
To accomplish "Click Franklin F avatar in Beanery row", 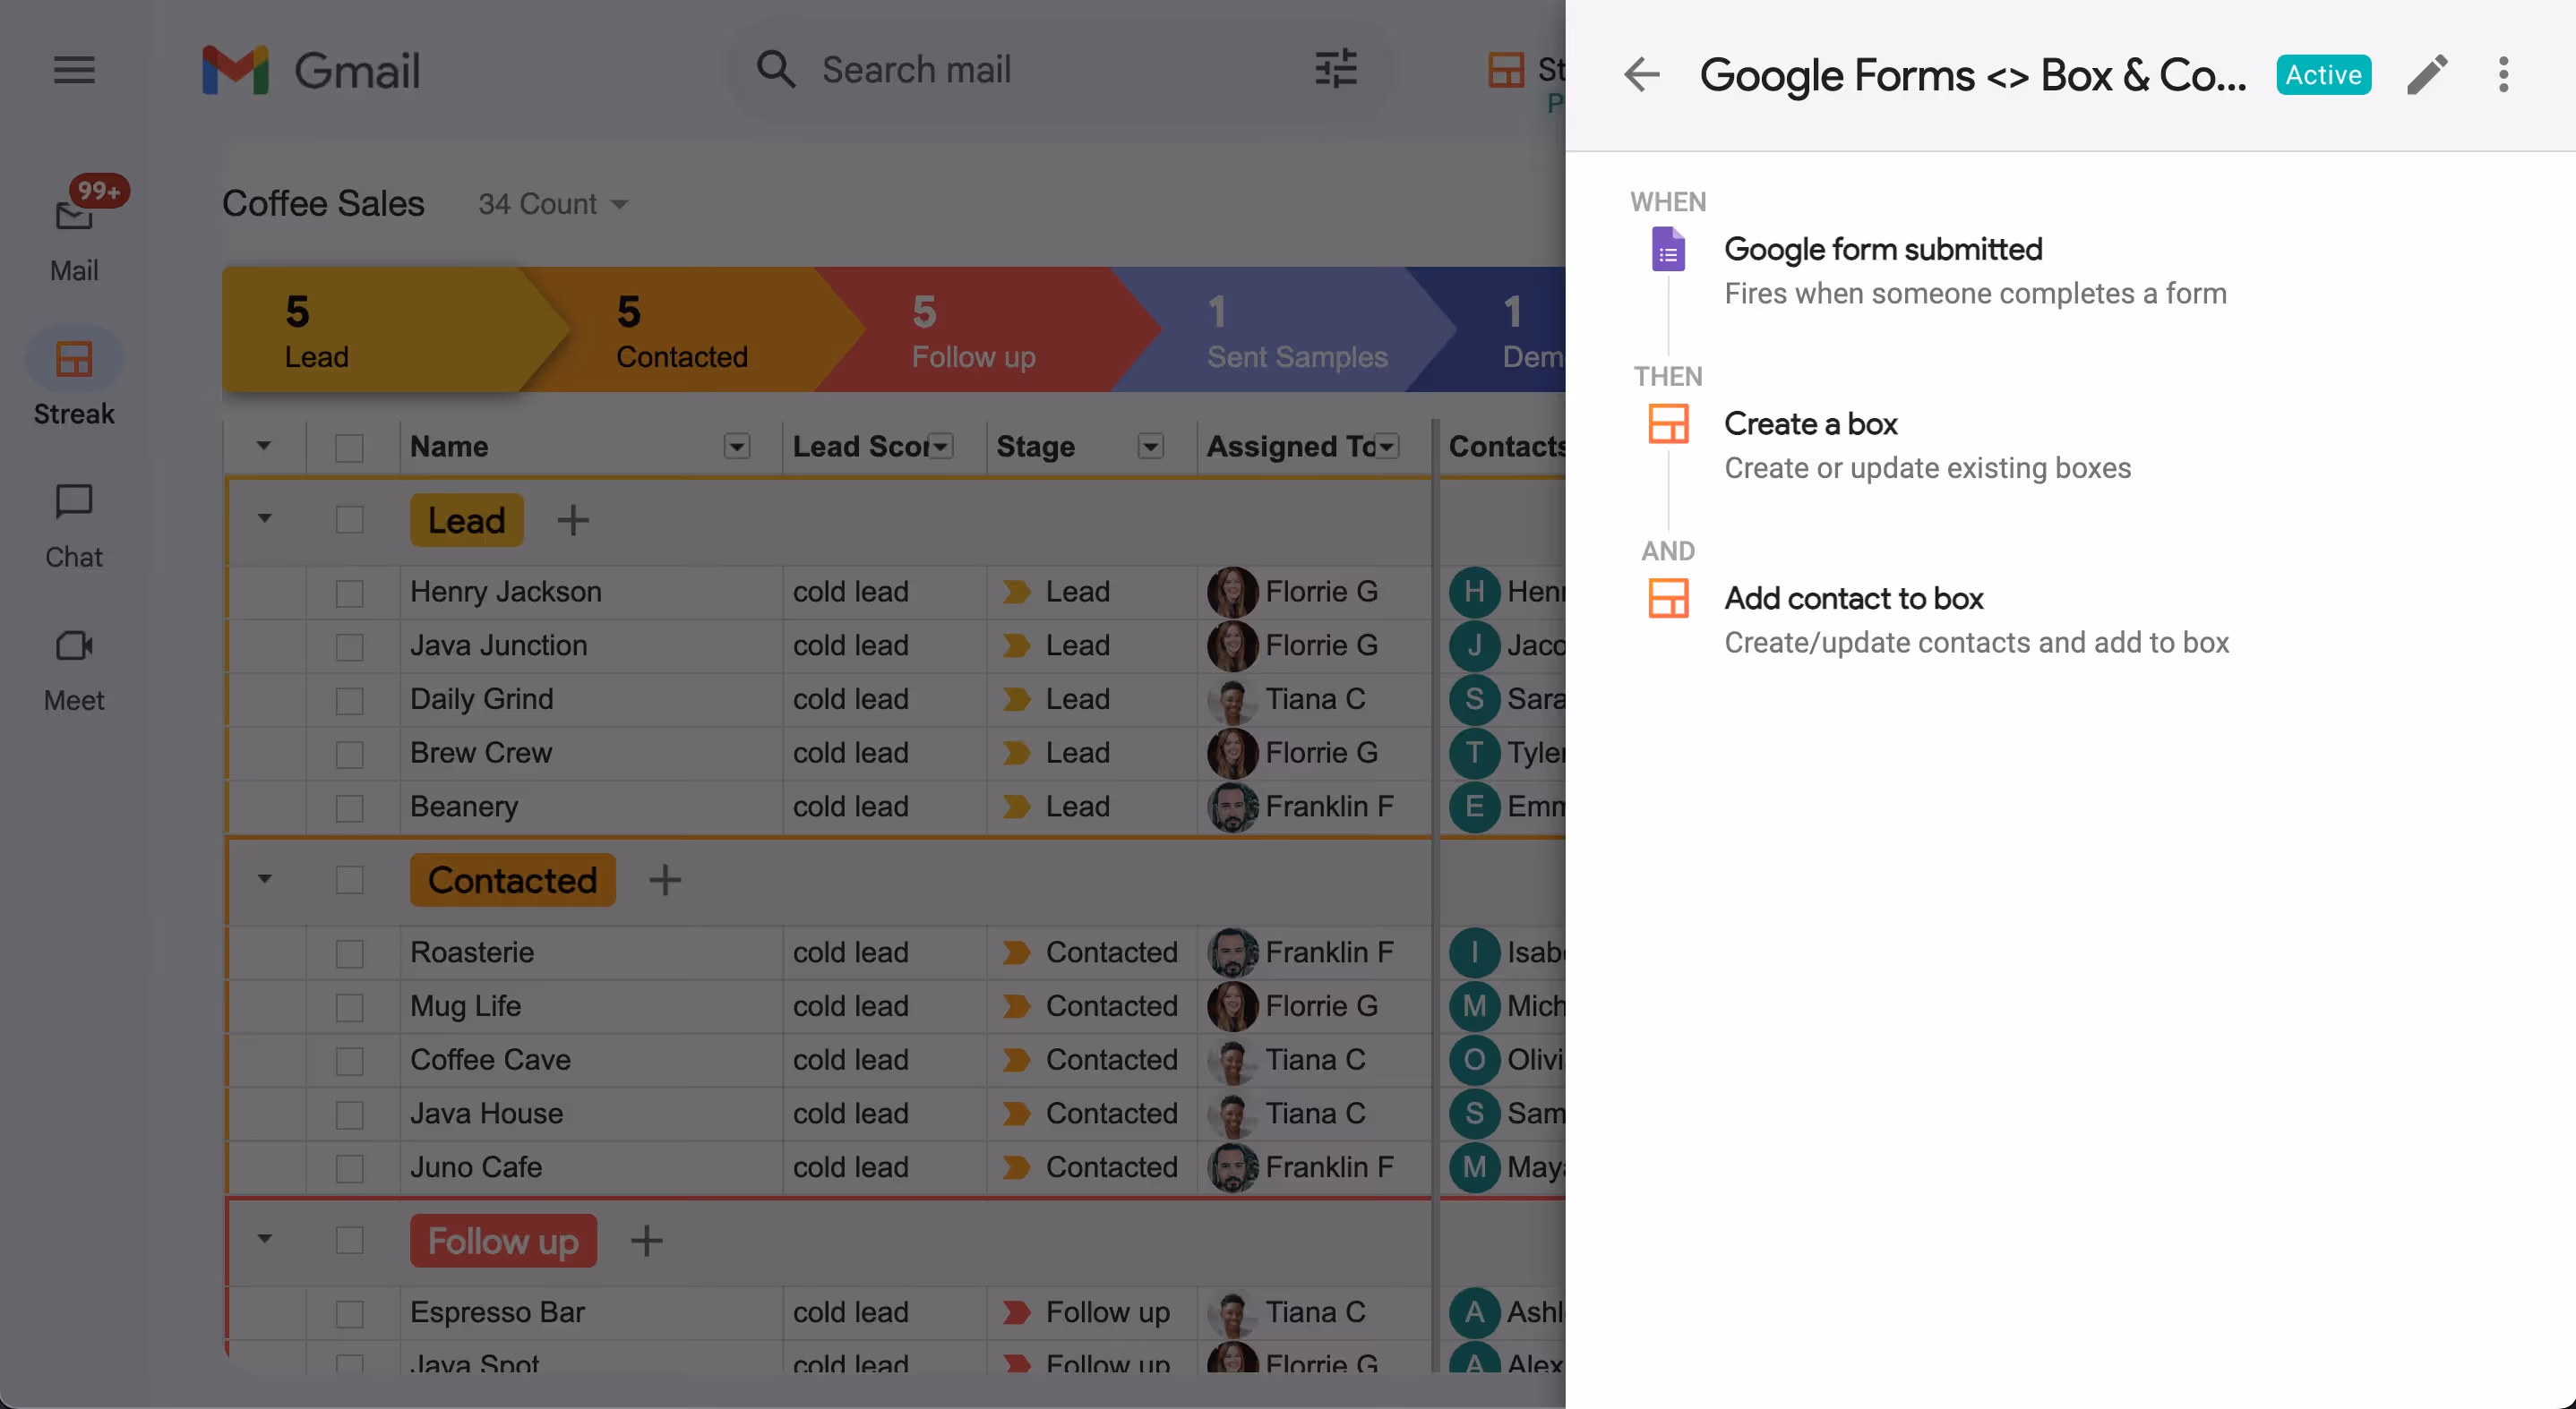I will [1232, 807].
